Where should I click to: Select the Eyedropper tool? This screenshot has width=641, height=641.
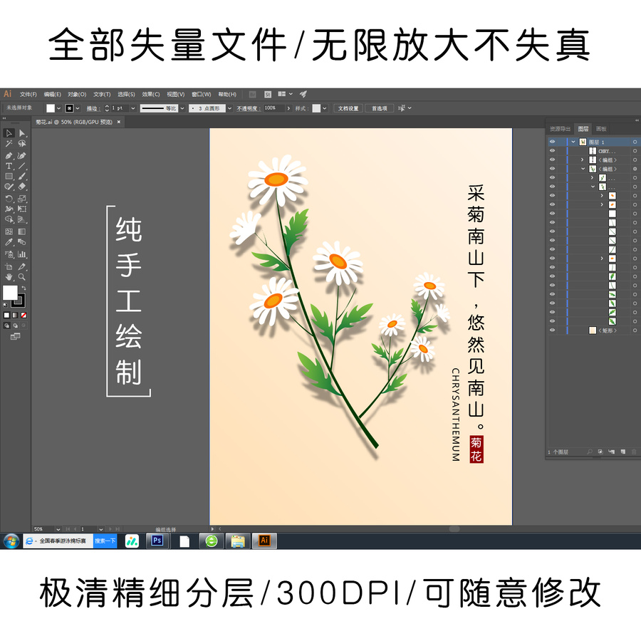9,242
